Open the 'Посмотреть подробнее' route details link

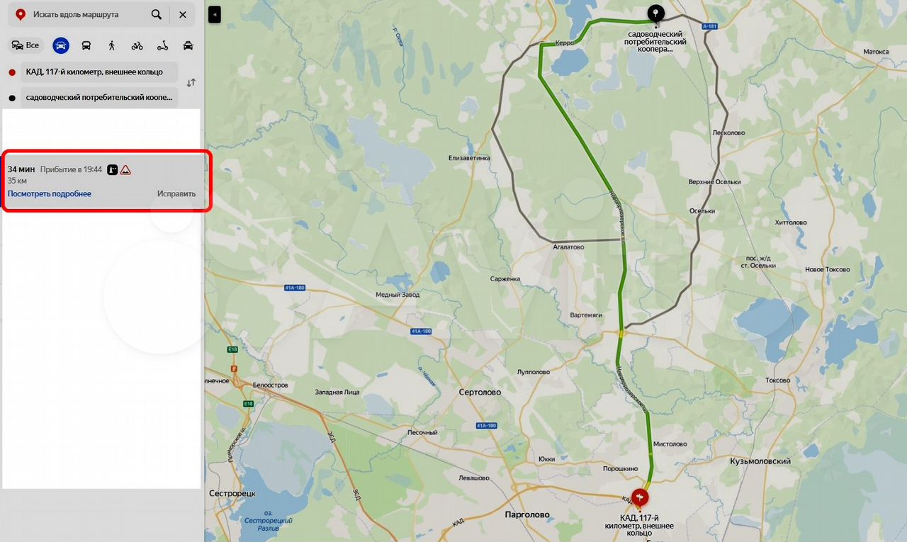pos(50,193)
